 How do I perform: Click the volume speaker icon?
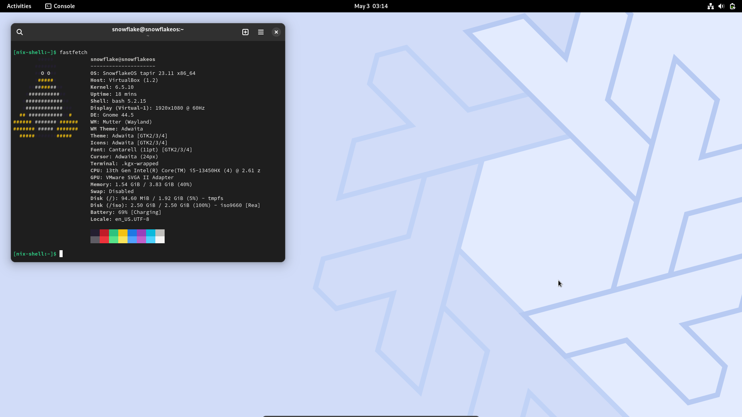click(x=721, y=6)
